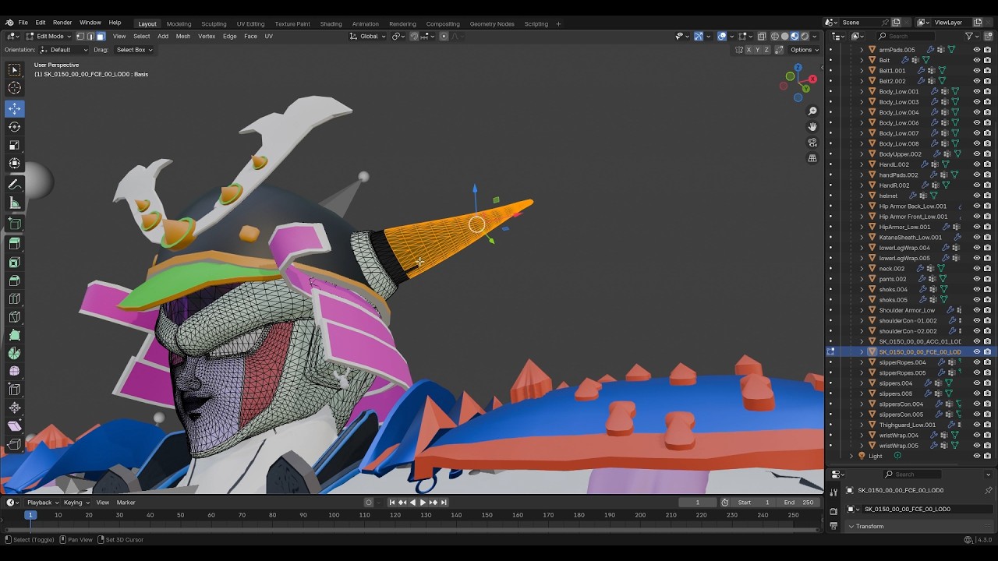Select the Poly Build tool

point(14,336)
